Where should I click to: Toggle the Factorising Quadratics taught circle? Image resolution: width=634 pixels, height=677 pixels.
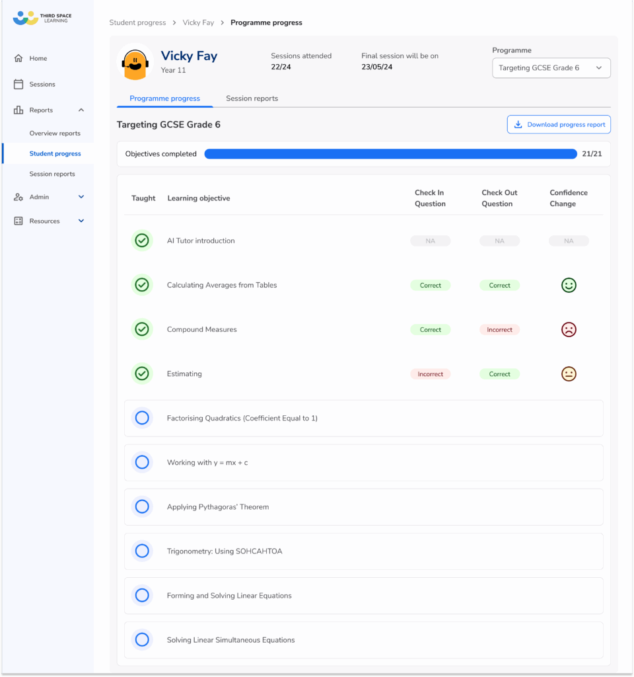pyautogui.click(x=142, y=418)
